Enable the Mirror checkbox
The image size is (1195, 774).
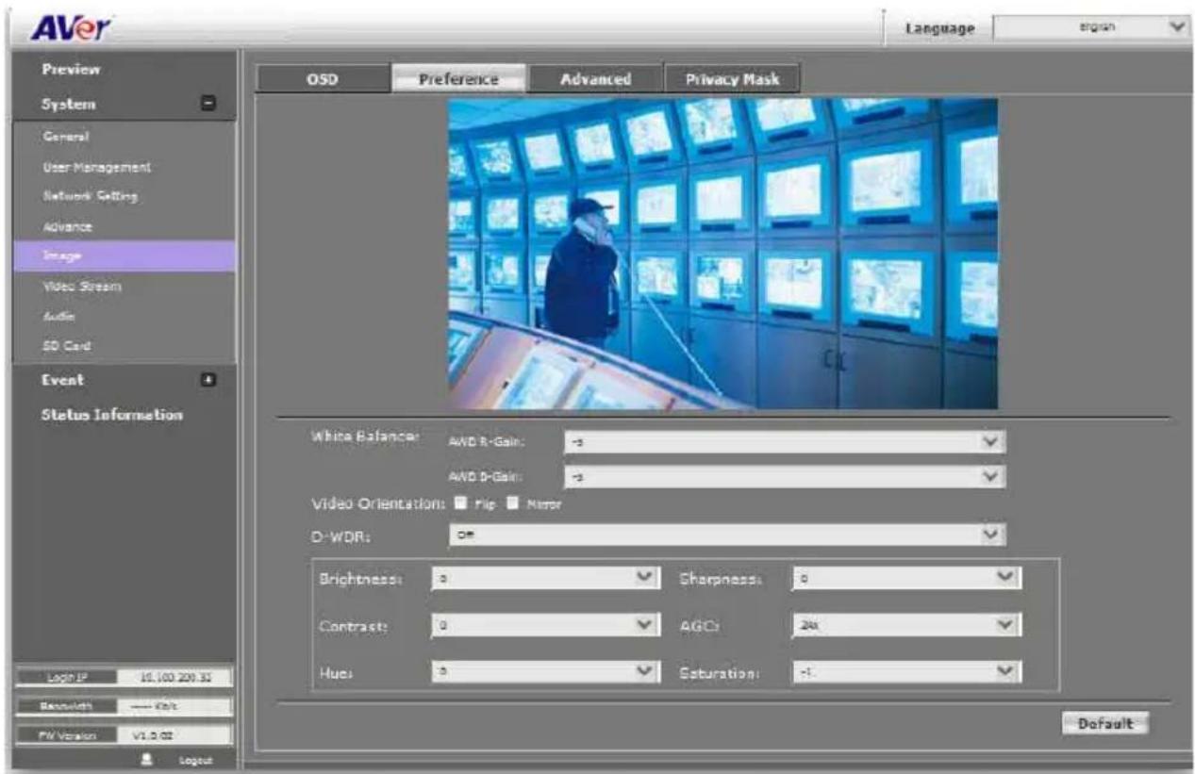point(513,504)
